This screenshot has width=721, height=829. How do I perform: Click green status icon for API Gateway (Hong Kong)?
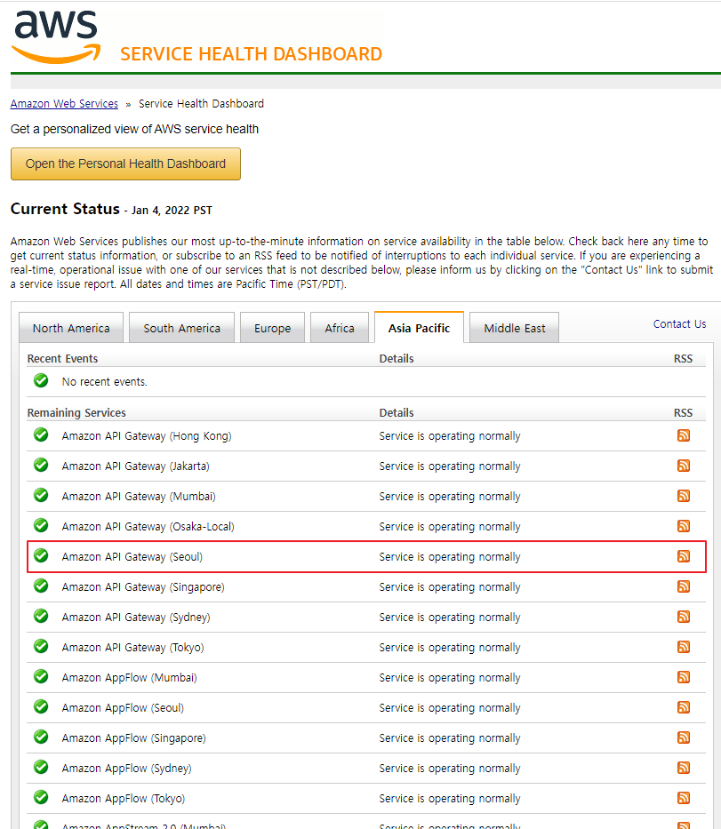41,435
